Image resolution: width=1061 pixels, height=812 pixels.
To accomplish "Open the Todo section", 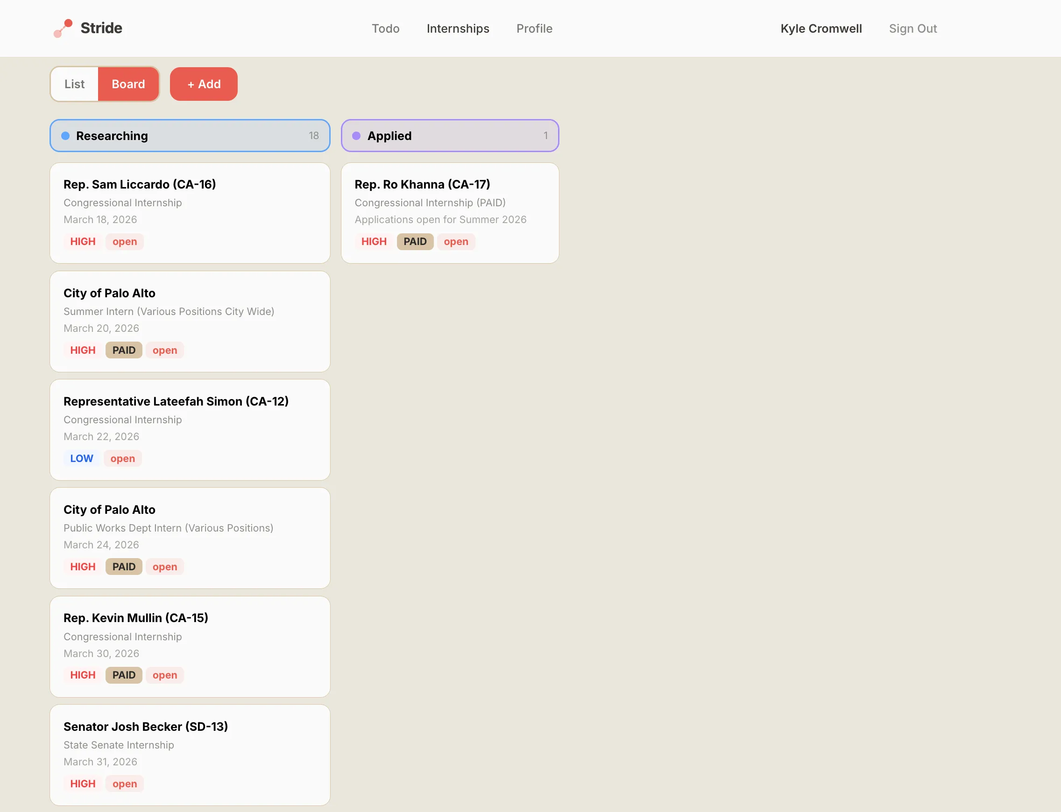I will click(385, 28).
